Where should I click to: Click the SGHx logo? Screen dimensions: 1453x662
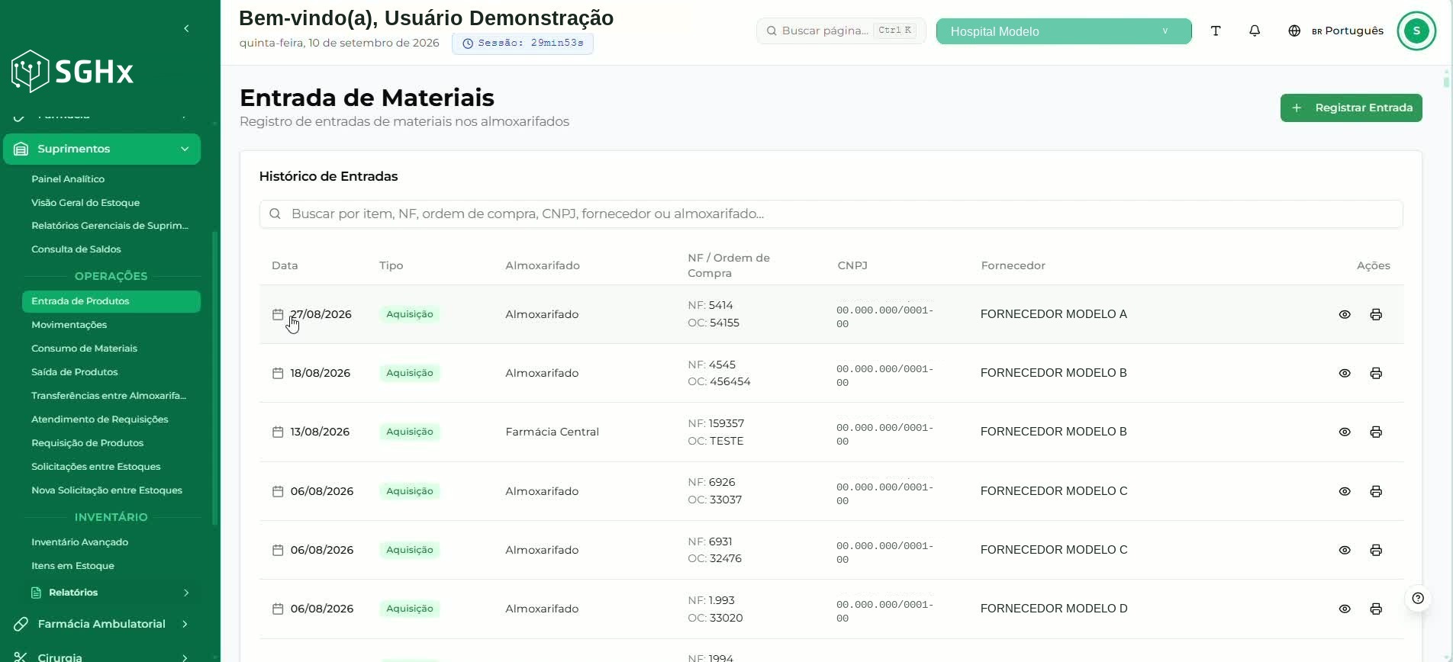point(72,71)
